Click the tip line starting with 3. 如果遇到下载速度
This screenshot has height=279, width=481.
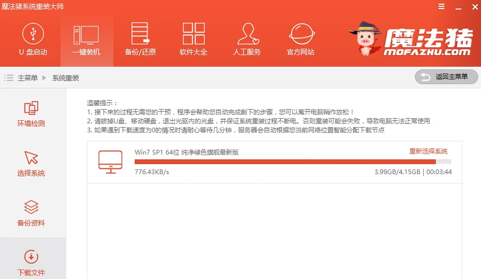pyautogui.click(x=235, y=130)
